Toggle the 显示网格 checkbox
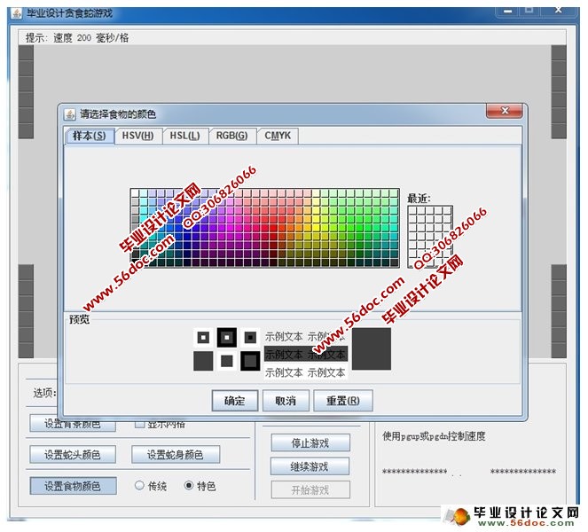 coord(140,424)
